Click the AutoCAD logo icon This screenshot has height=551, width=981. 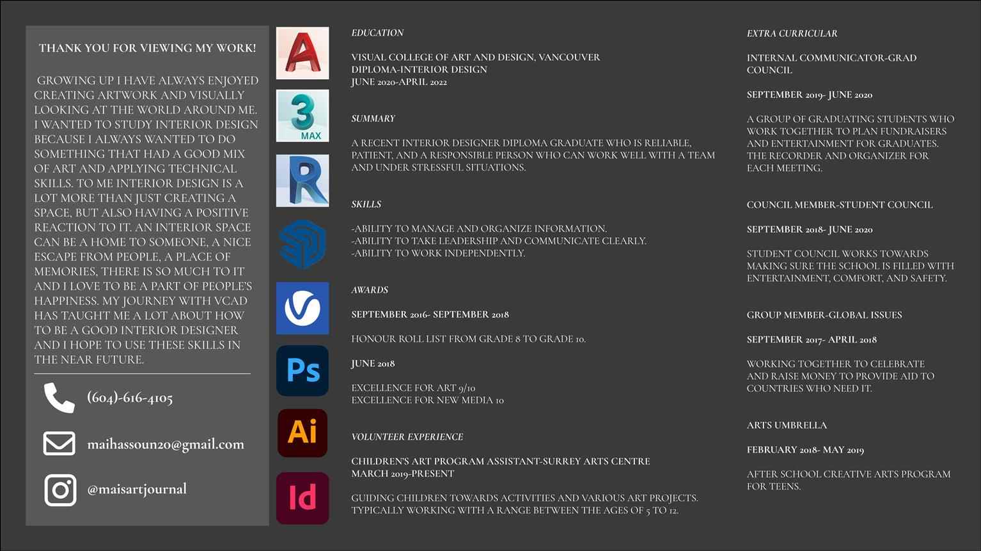click(x=302, y=53)
